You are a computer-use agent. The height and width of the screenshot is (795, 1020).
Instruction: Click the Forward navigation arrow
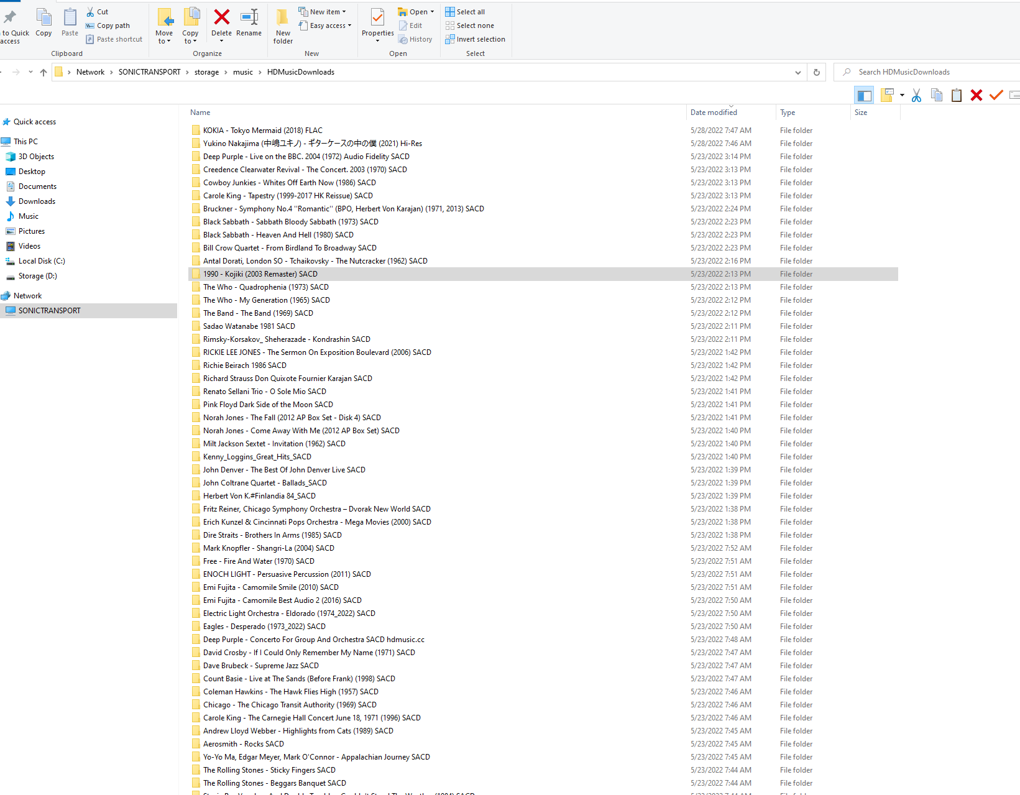(16, 72)
